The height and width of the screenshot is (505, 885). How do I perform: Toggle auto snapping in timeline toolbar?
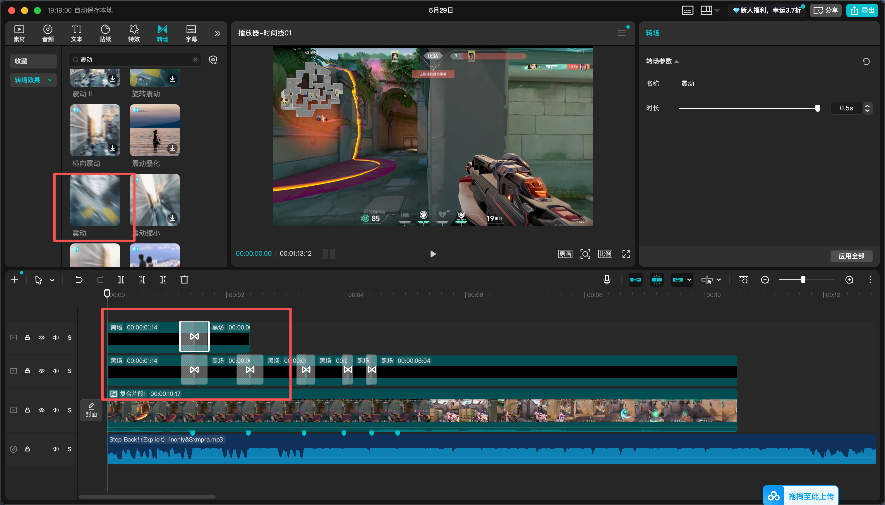[656, 279]
